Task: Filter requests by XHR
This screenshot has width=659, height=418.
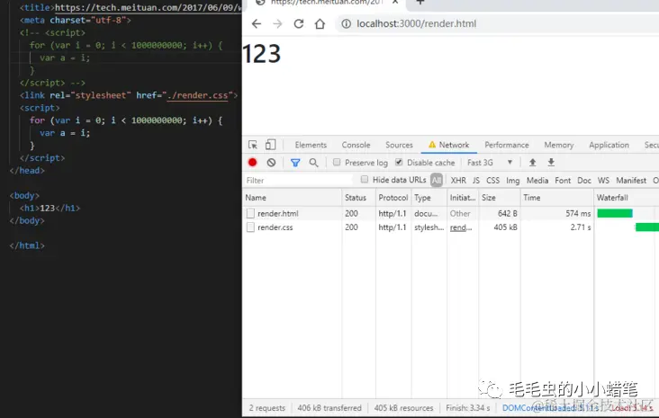Action: click(x=458, y=181)
